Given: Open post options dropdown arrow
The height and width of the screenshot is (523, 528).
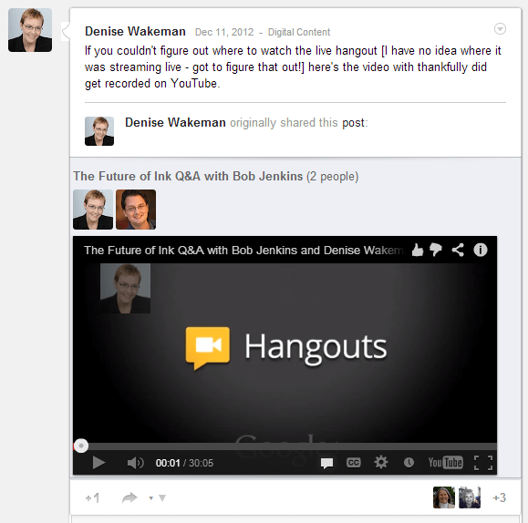Looking at the screenshot, I should (x=500, y=29).
